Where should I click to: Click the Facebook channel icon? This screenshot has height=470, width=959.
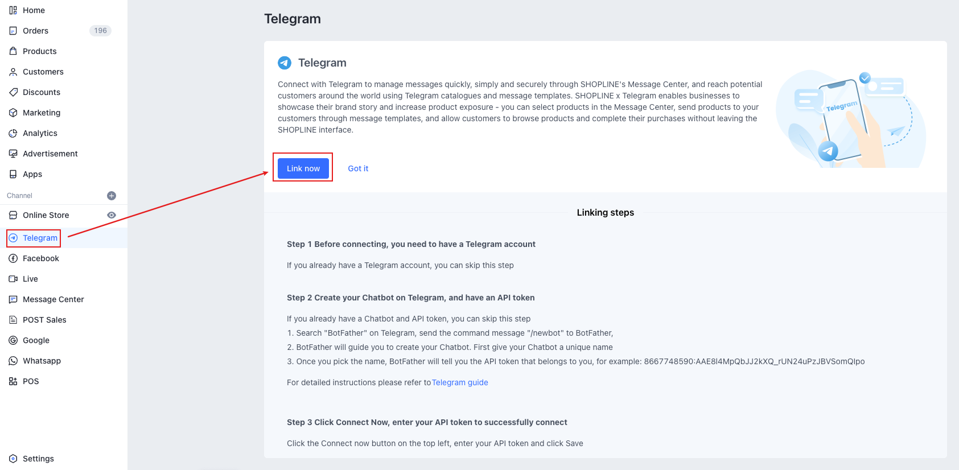coord(13,258)
